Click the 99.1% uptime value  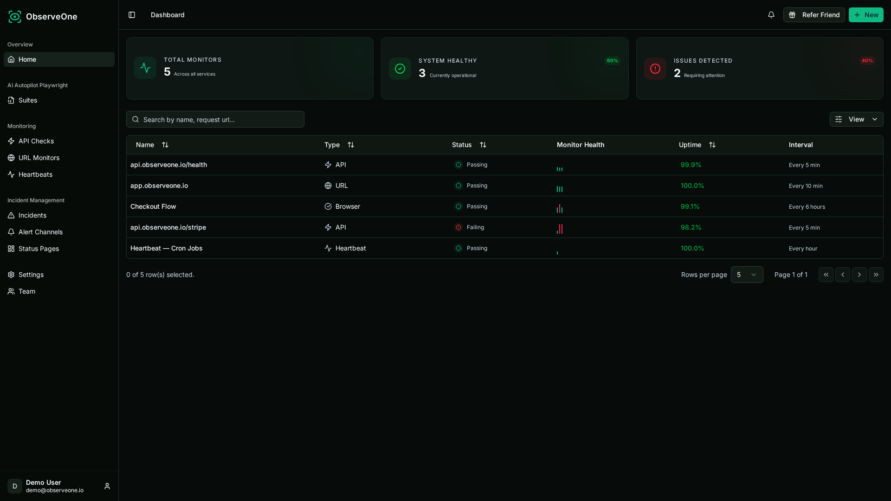690,206
